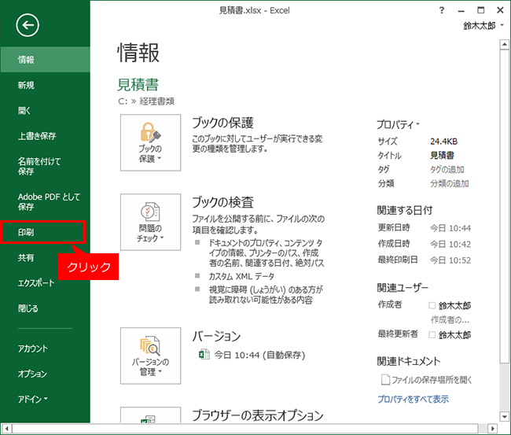The width and height of the screenshot is (511, 435).
Task: Select 新規 in the sidebar
Action: pyautogui.click(x=45, y=85)
